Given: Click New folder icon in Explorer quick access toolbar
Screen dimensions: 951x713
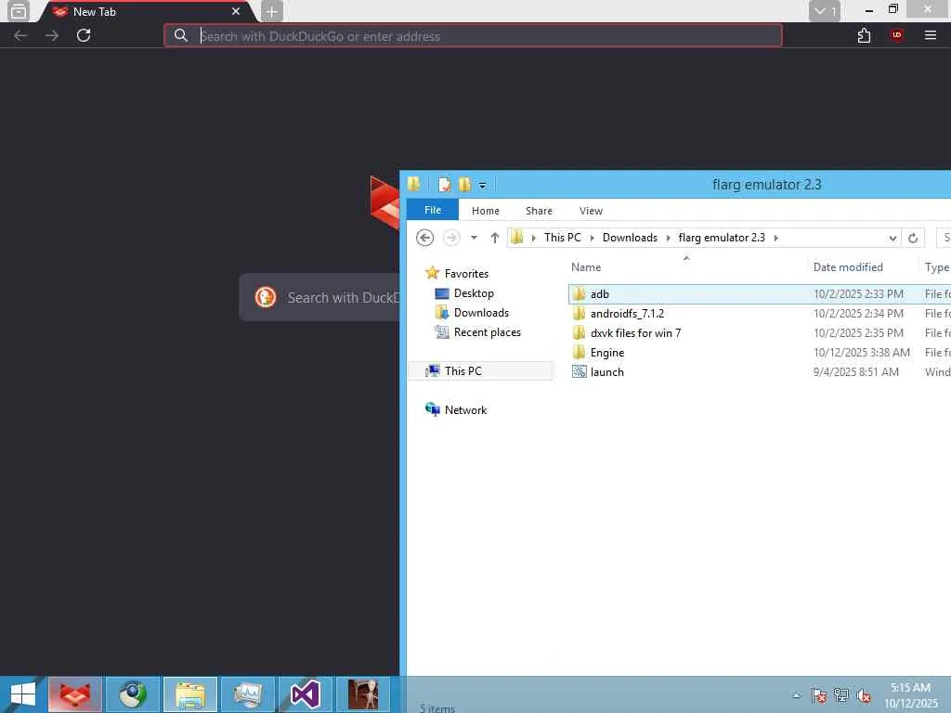Looking at the screenshot, I should [x=464, y=185].
